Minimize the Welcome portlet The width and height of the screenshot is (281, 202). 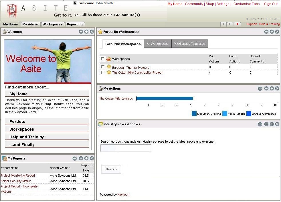[x=81, y=32]
